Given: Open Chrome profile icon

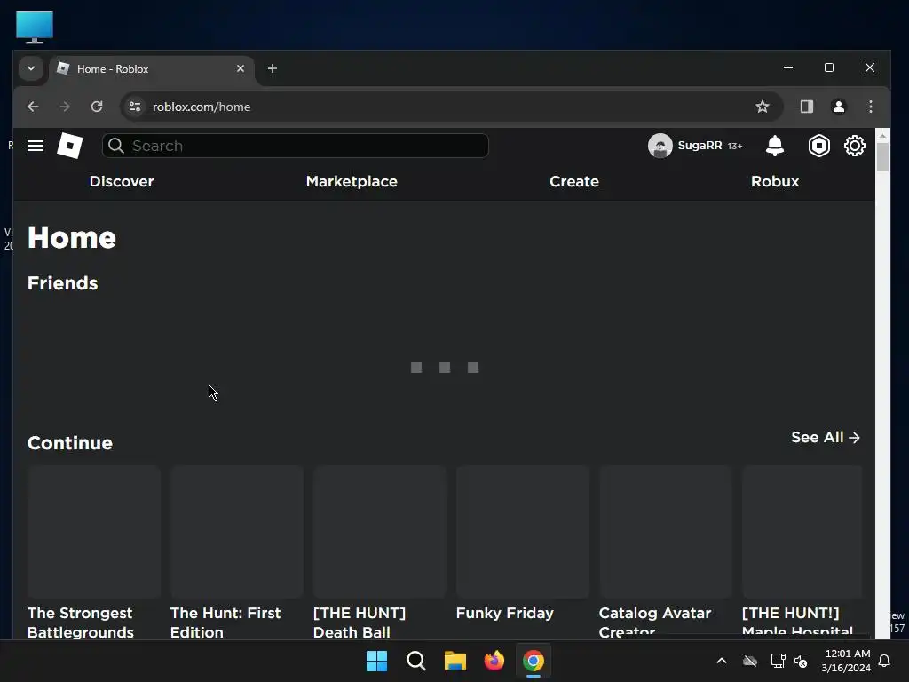Looking at the screenshot, I should point(838,107).
